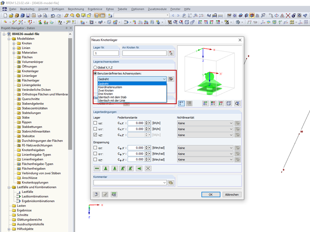Choose Drei Knoten from the dropdown list
The width and height of the screenshot is (310, 232).
tap(132, 94)
